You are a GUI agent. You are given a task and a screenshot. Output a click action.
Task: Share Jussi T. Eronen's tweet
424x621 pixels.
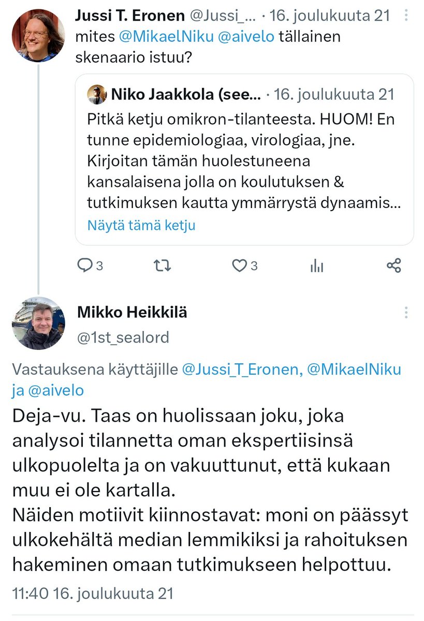pyautogui.click(x=393, y=265)
